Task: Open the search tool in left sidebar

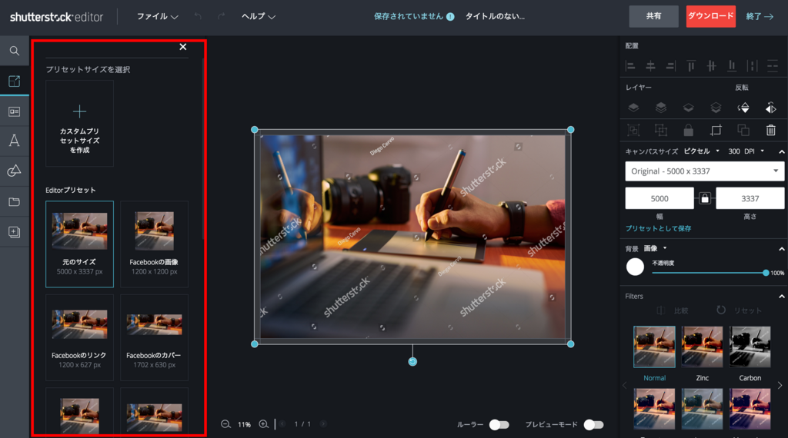Action: click(14, 51)
